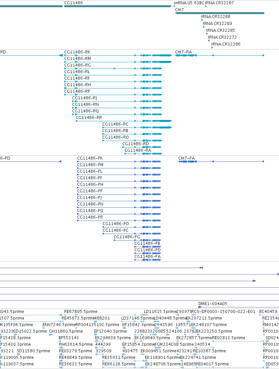Click EST EN07246.5prime
The width and height of the screenshot is (279, 369).
[59, 325]
